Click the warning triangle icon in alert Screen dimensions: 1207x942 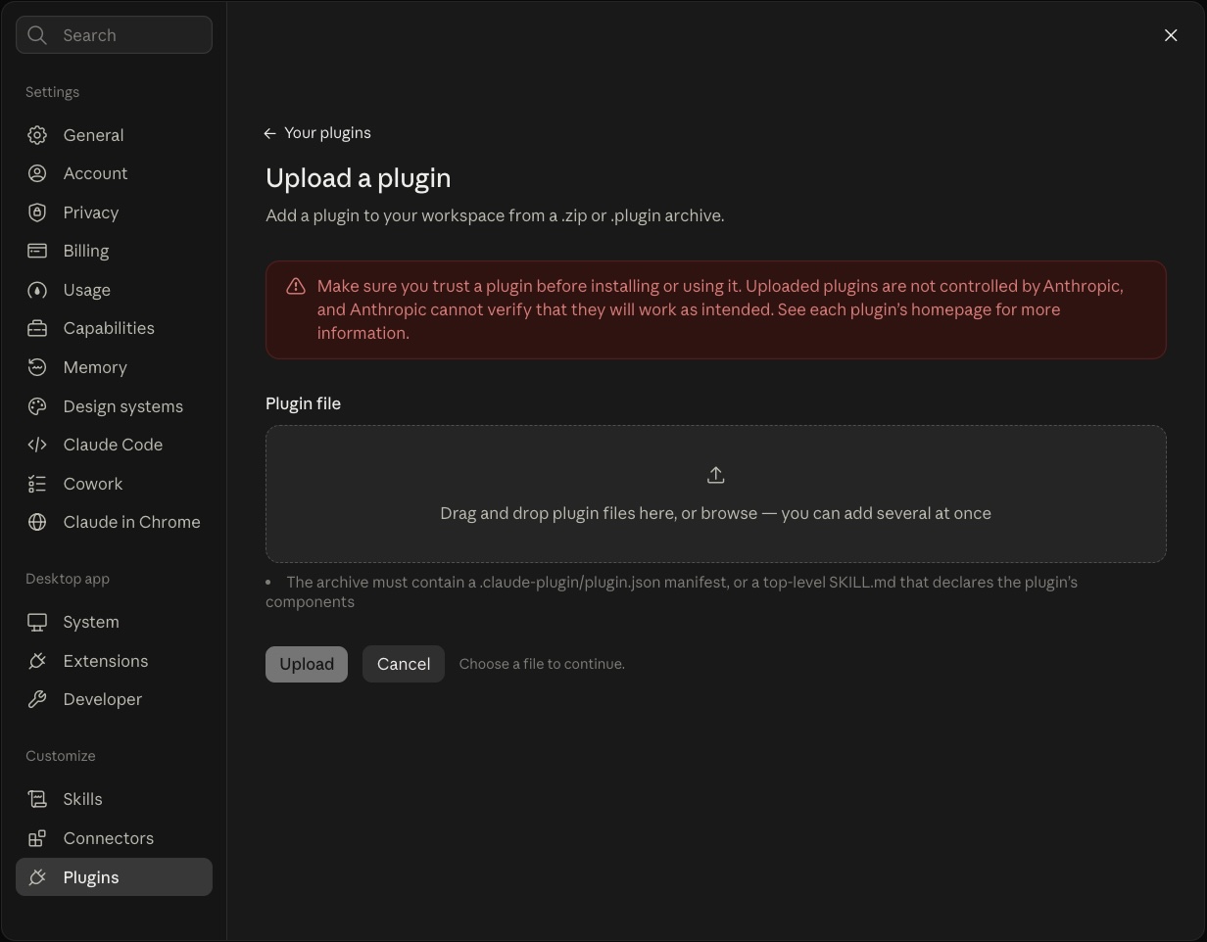point(295,286)
